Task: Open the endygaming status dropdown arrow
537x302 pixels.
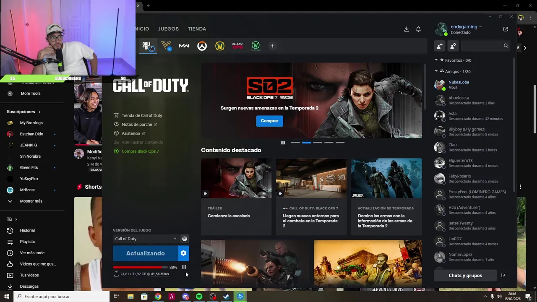Action: [480, 26]
